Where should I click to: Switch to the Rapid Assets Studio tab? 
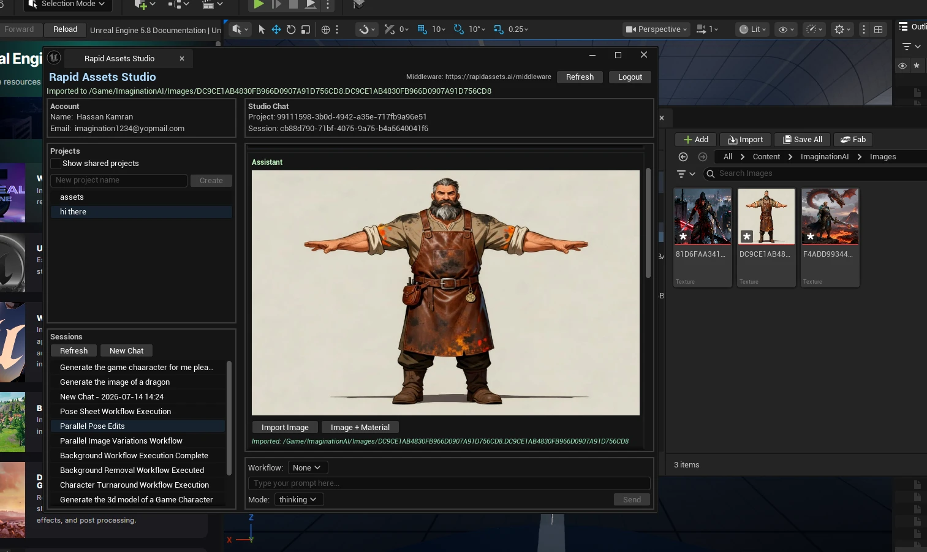pos(119,58)
